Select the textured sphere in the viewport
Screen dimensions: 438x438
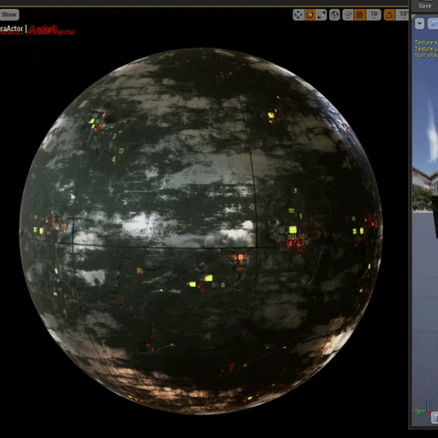pyautogui.click(x=201, y=231)
